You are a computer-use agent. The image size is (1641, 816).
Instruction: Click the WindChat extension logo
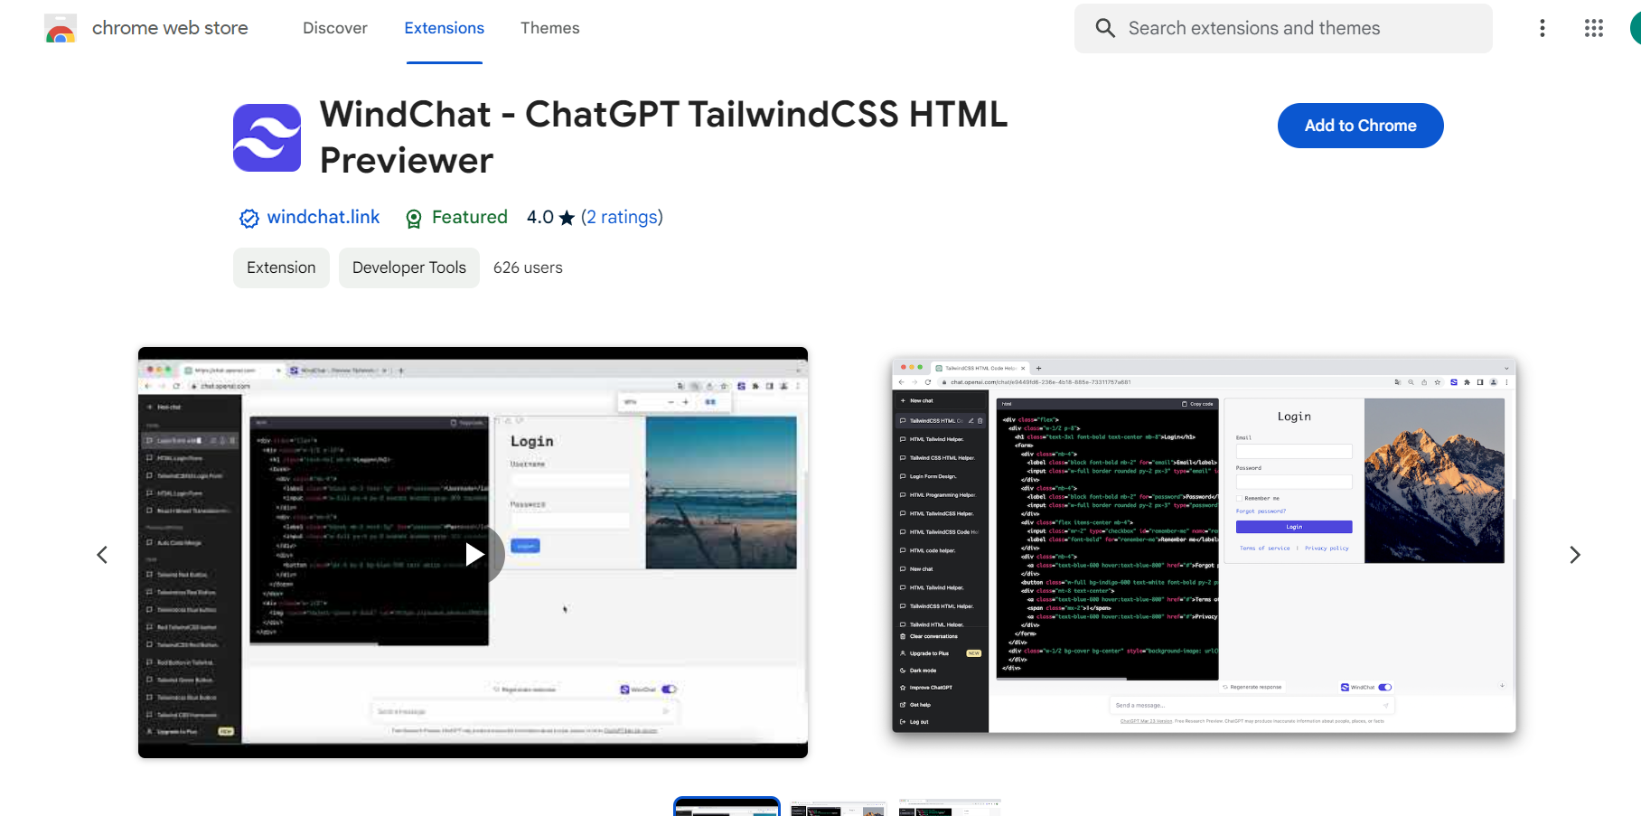click(267, 137)
